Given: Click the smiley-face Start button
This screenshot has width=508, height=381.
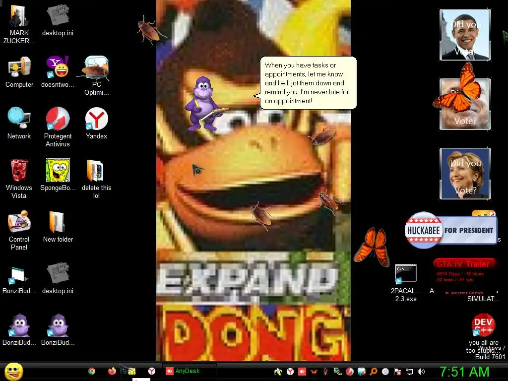Looking at the screenshot, I should coord(13,371).
